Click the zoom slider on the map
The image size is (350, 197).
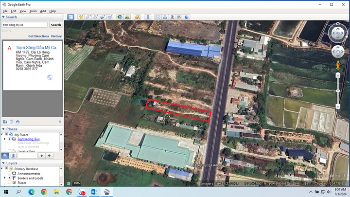coord(338,90)
